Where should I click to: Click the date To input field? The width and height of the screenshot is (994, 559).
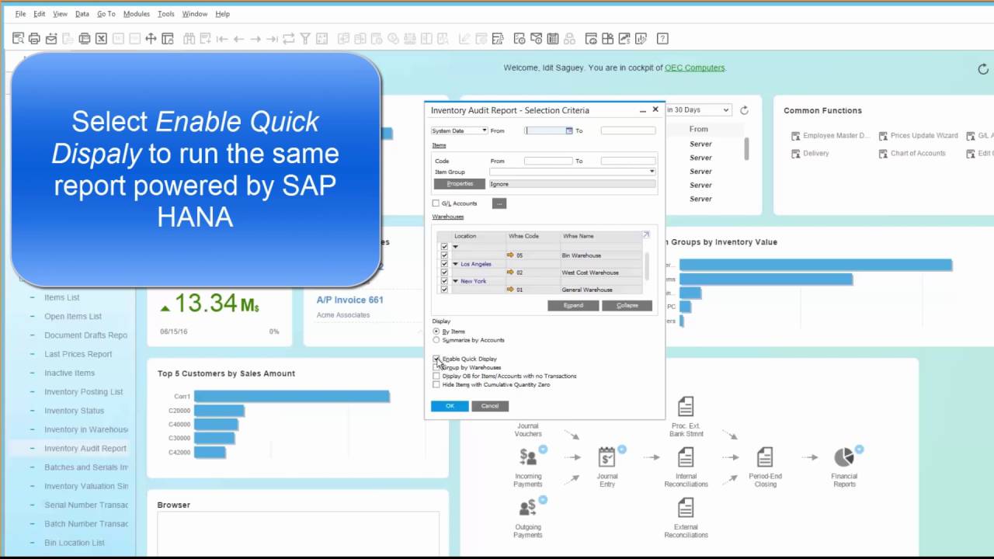(x=628, y=130)
